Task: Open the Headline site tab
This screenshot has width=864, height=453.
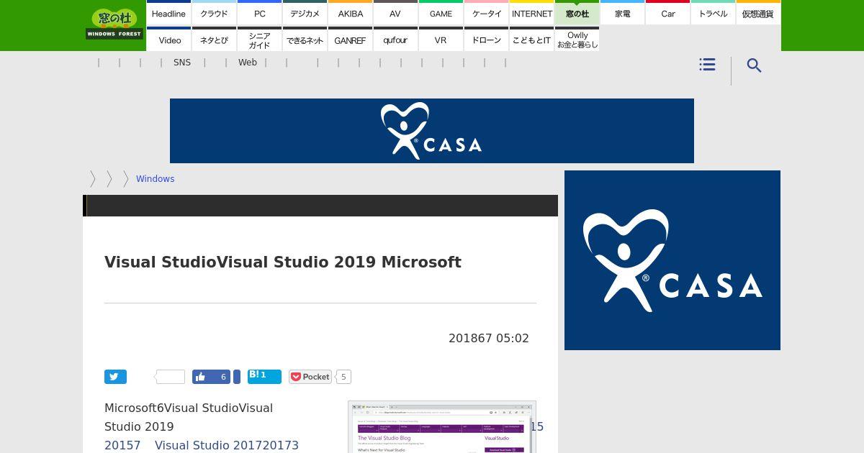Action: [x=168, y=13]
